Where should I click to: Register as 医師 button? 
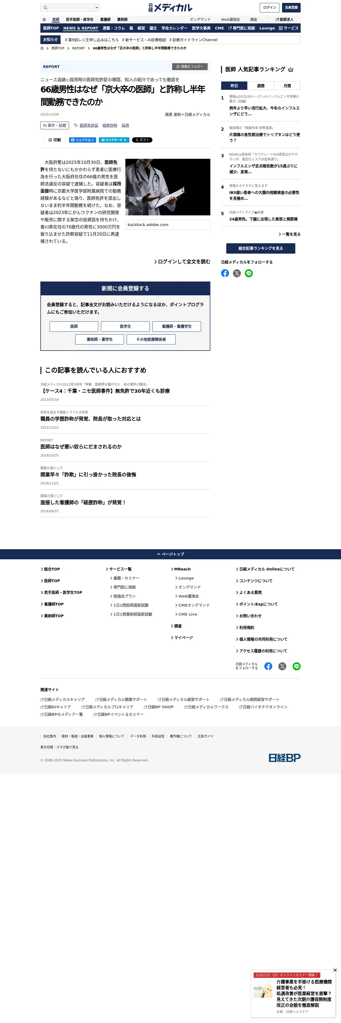(74, 326)
